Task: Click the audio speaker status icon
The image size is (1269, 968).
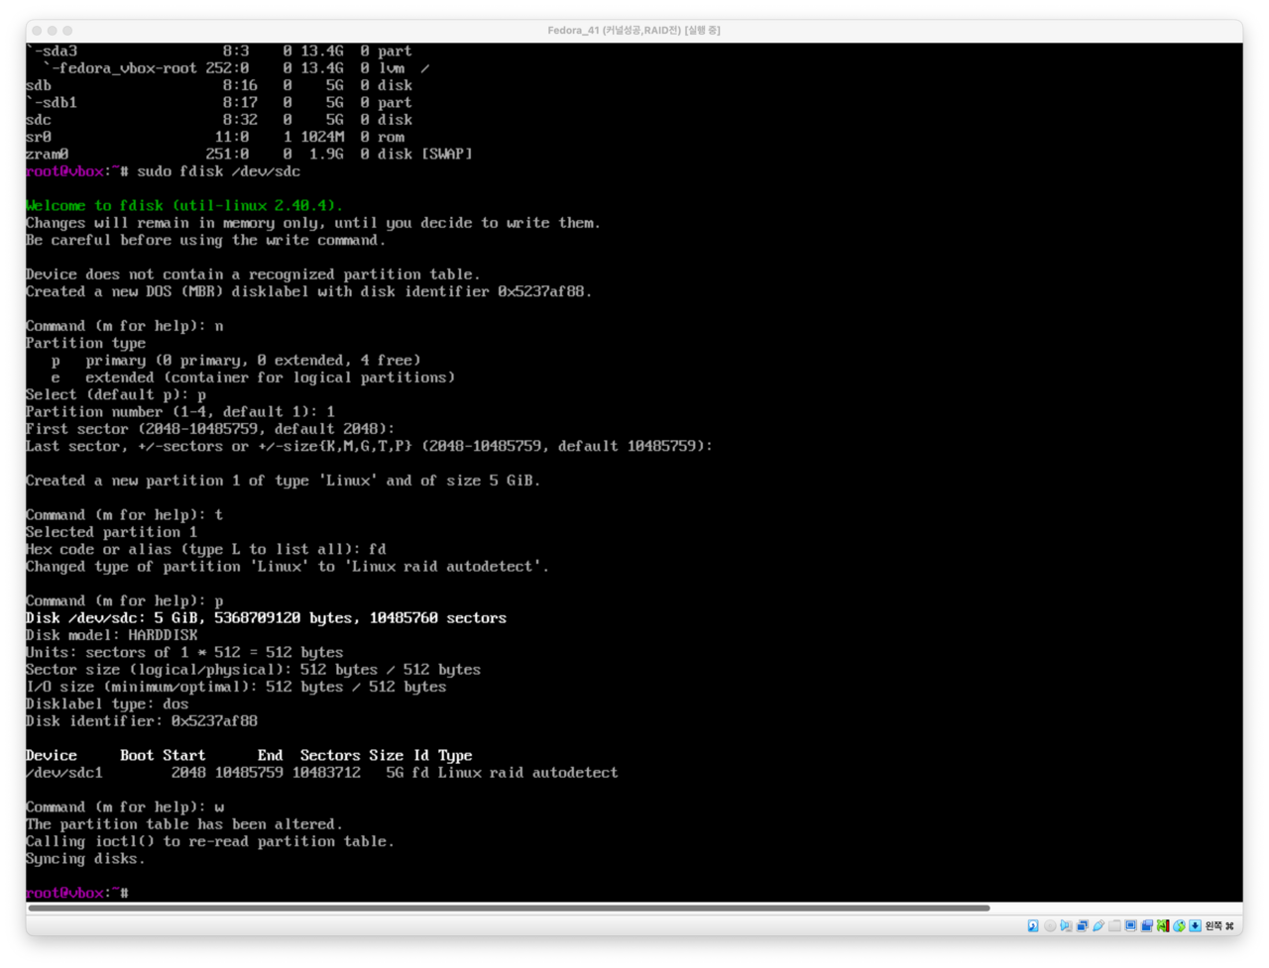Action: tap(1066, 926)
